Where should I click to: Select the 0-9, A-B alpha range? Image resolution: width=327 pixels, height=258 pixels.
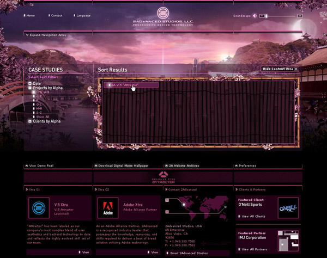tap(41, 92)
